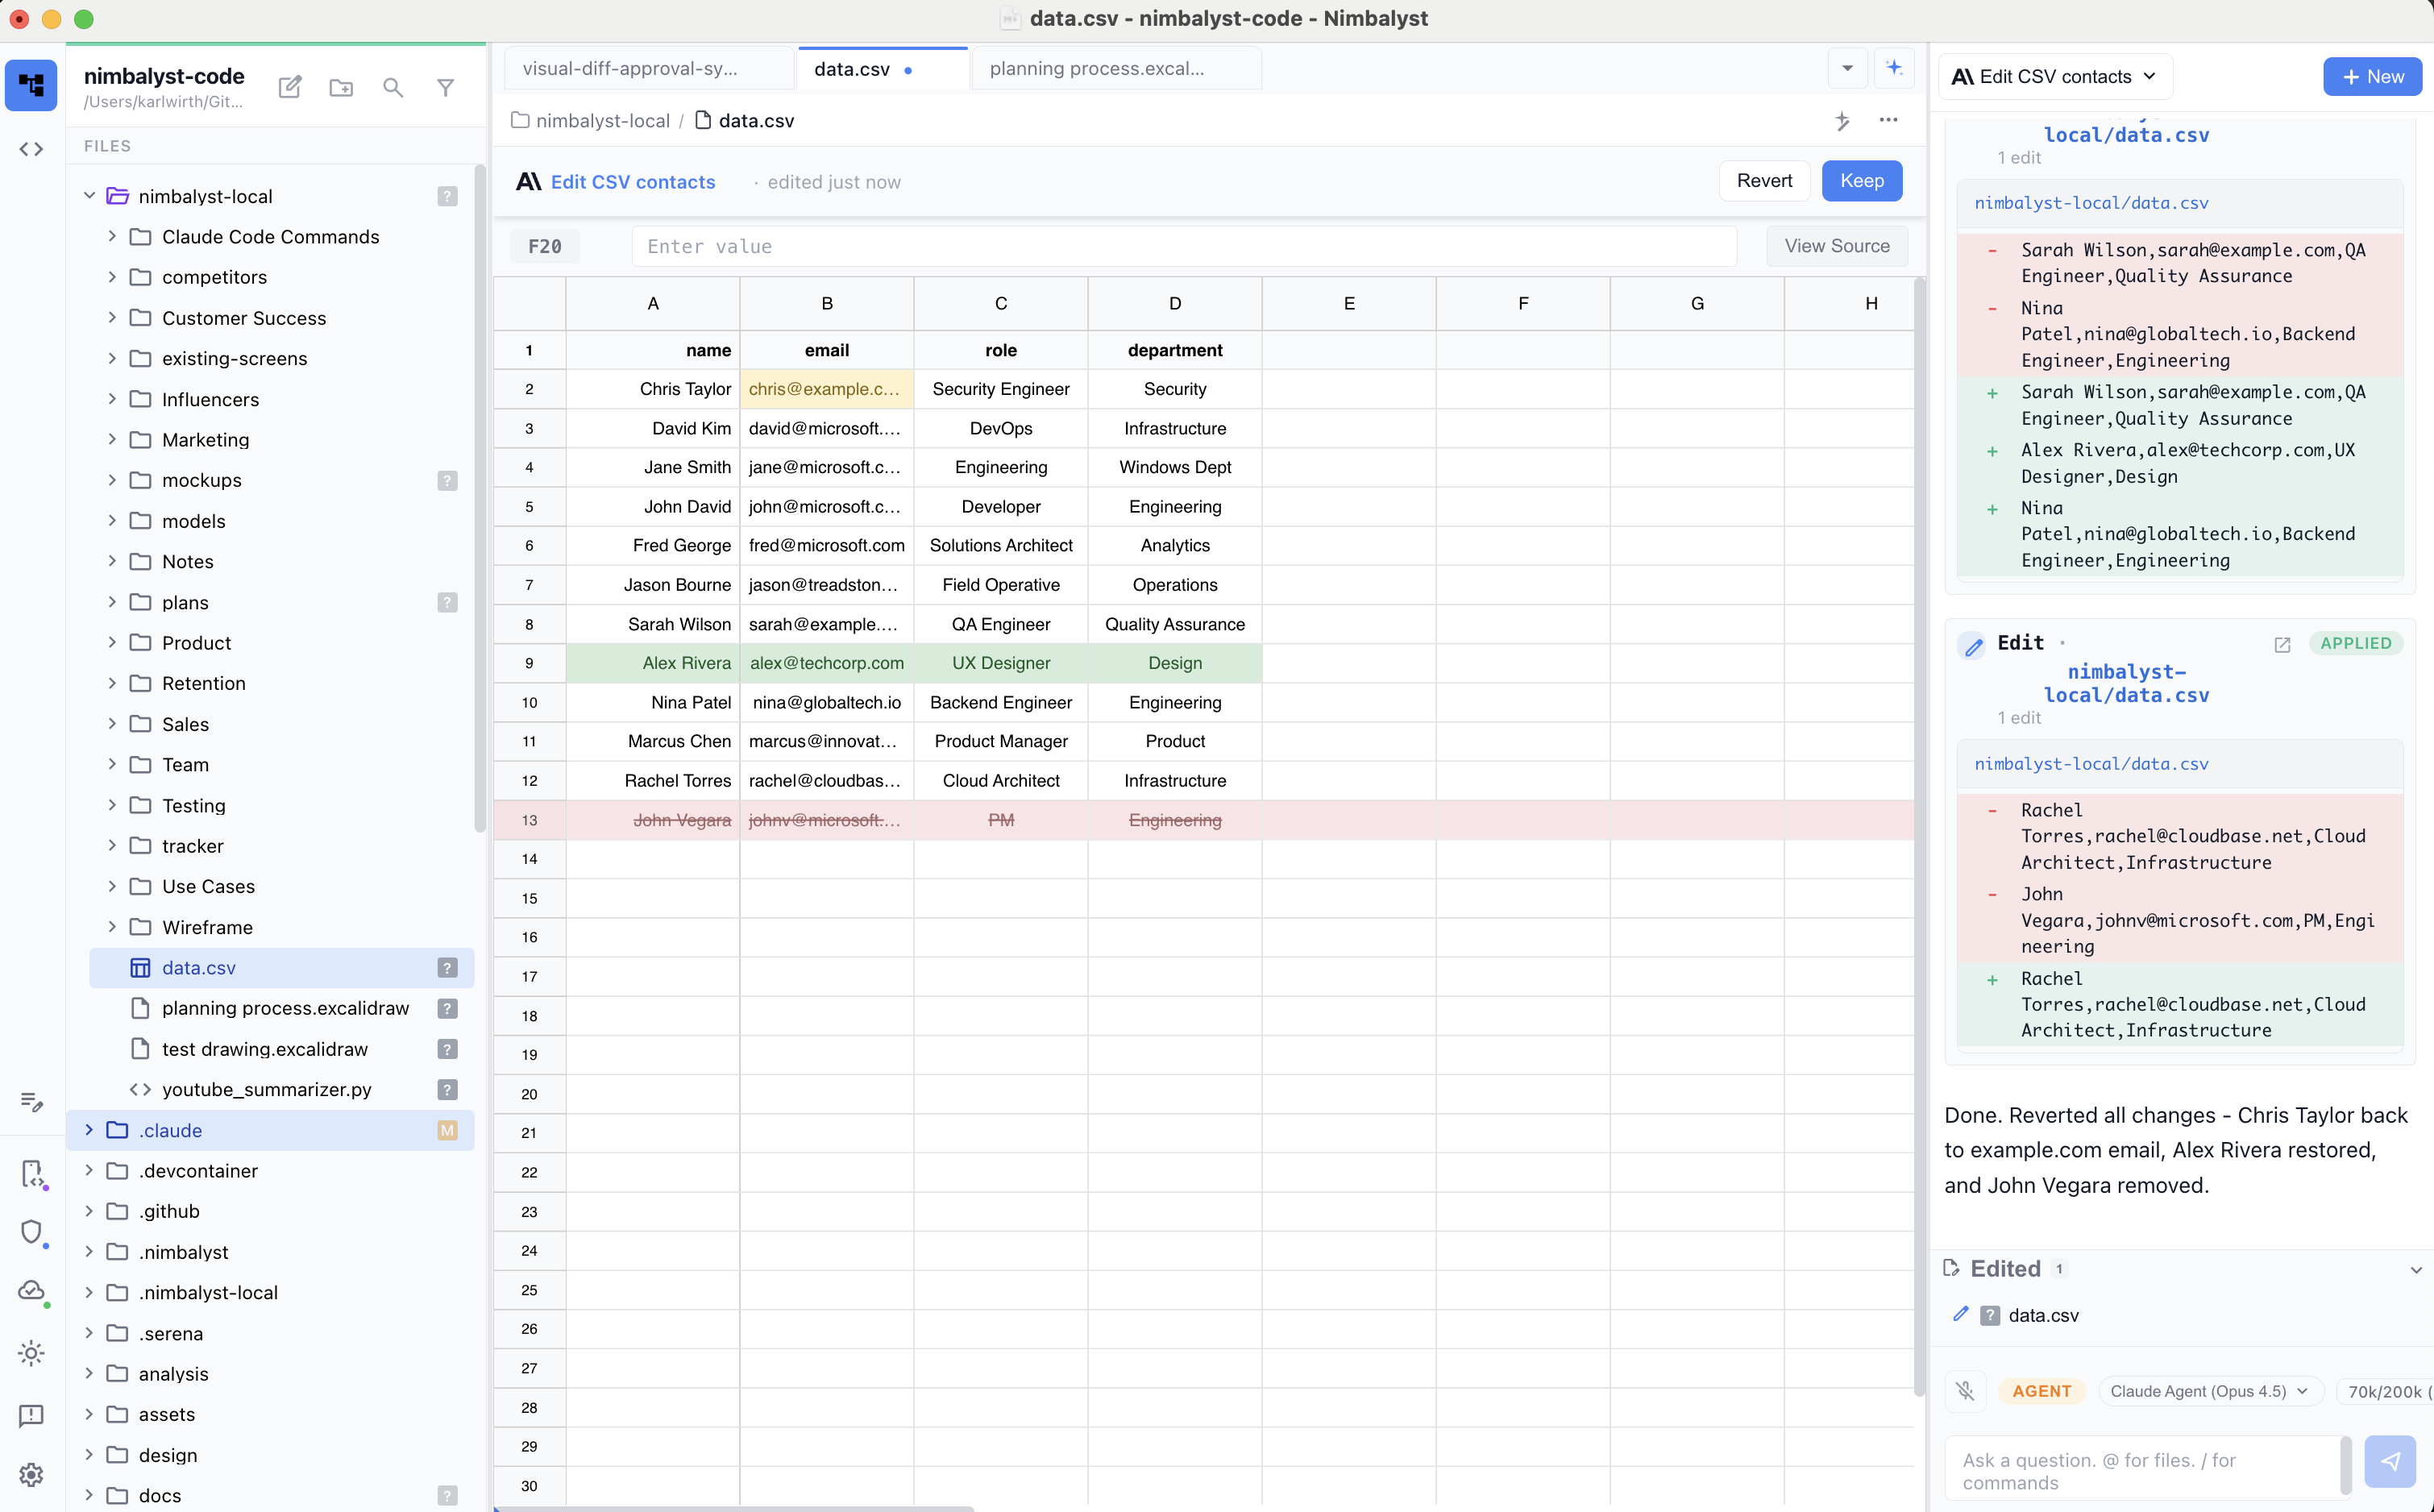This screenshot has height=1512, width=2434.
Task: Click the sparkle AI icon beside tabs
Action: click(1893, 68)
